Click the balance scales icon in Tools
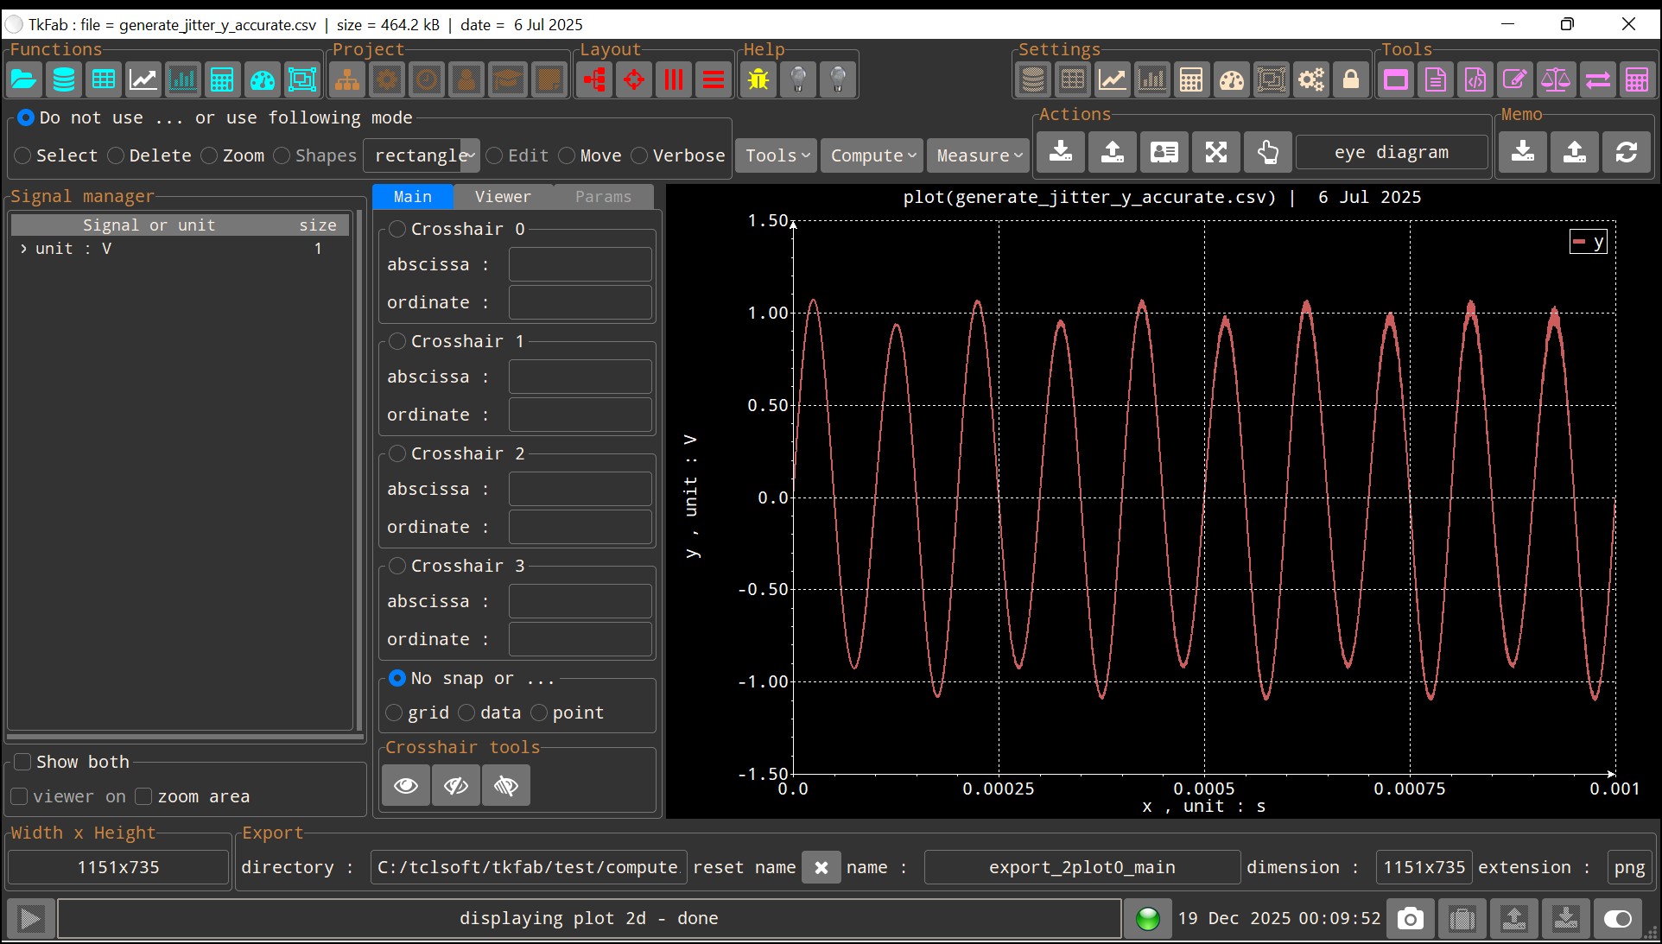The width and height of the screenshot is (1662, 944). click(x=1555, y=80)
